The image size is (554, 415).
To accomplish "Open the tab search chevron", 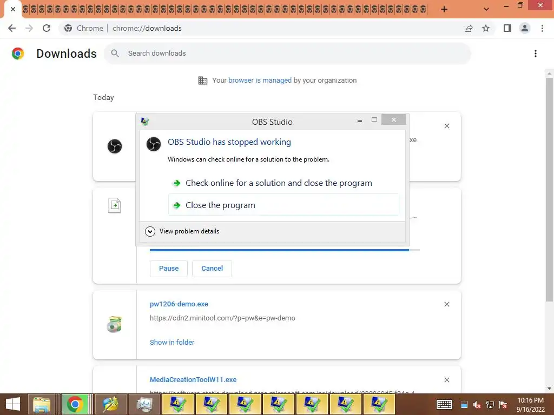I will pyautogui.click(x=486, y=10).
